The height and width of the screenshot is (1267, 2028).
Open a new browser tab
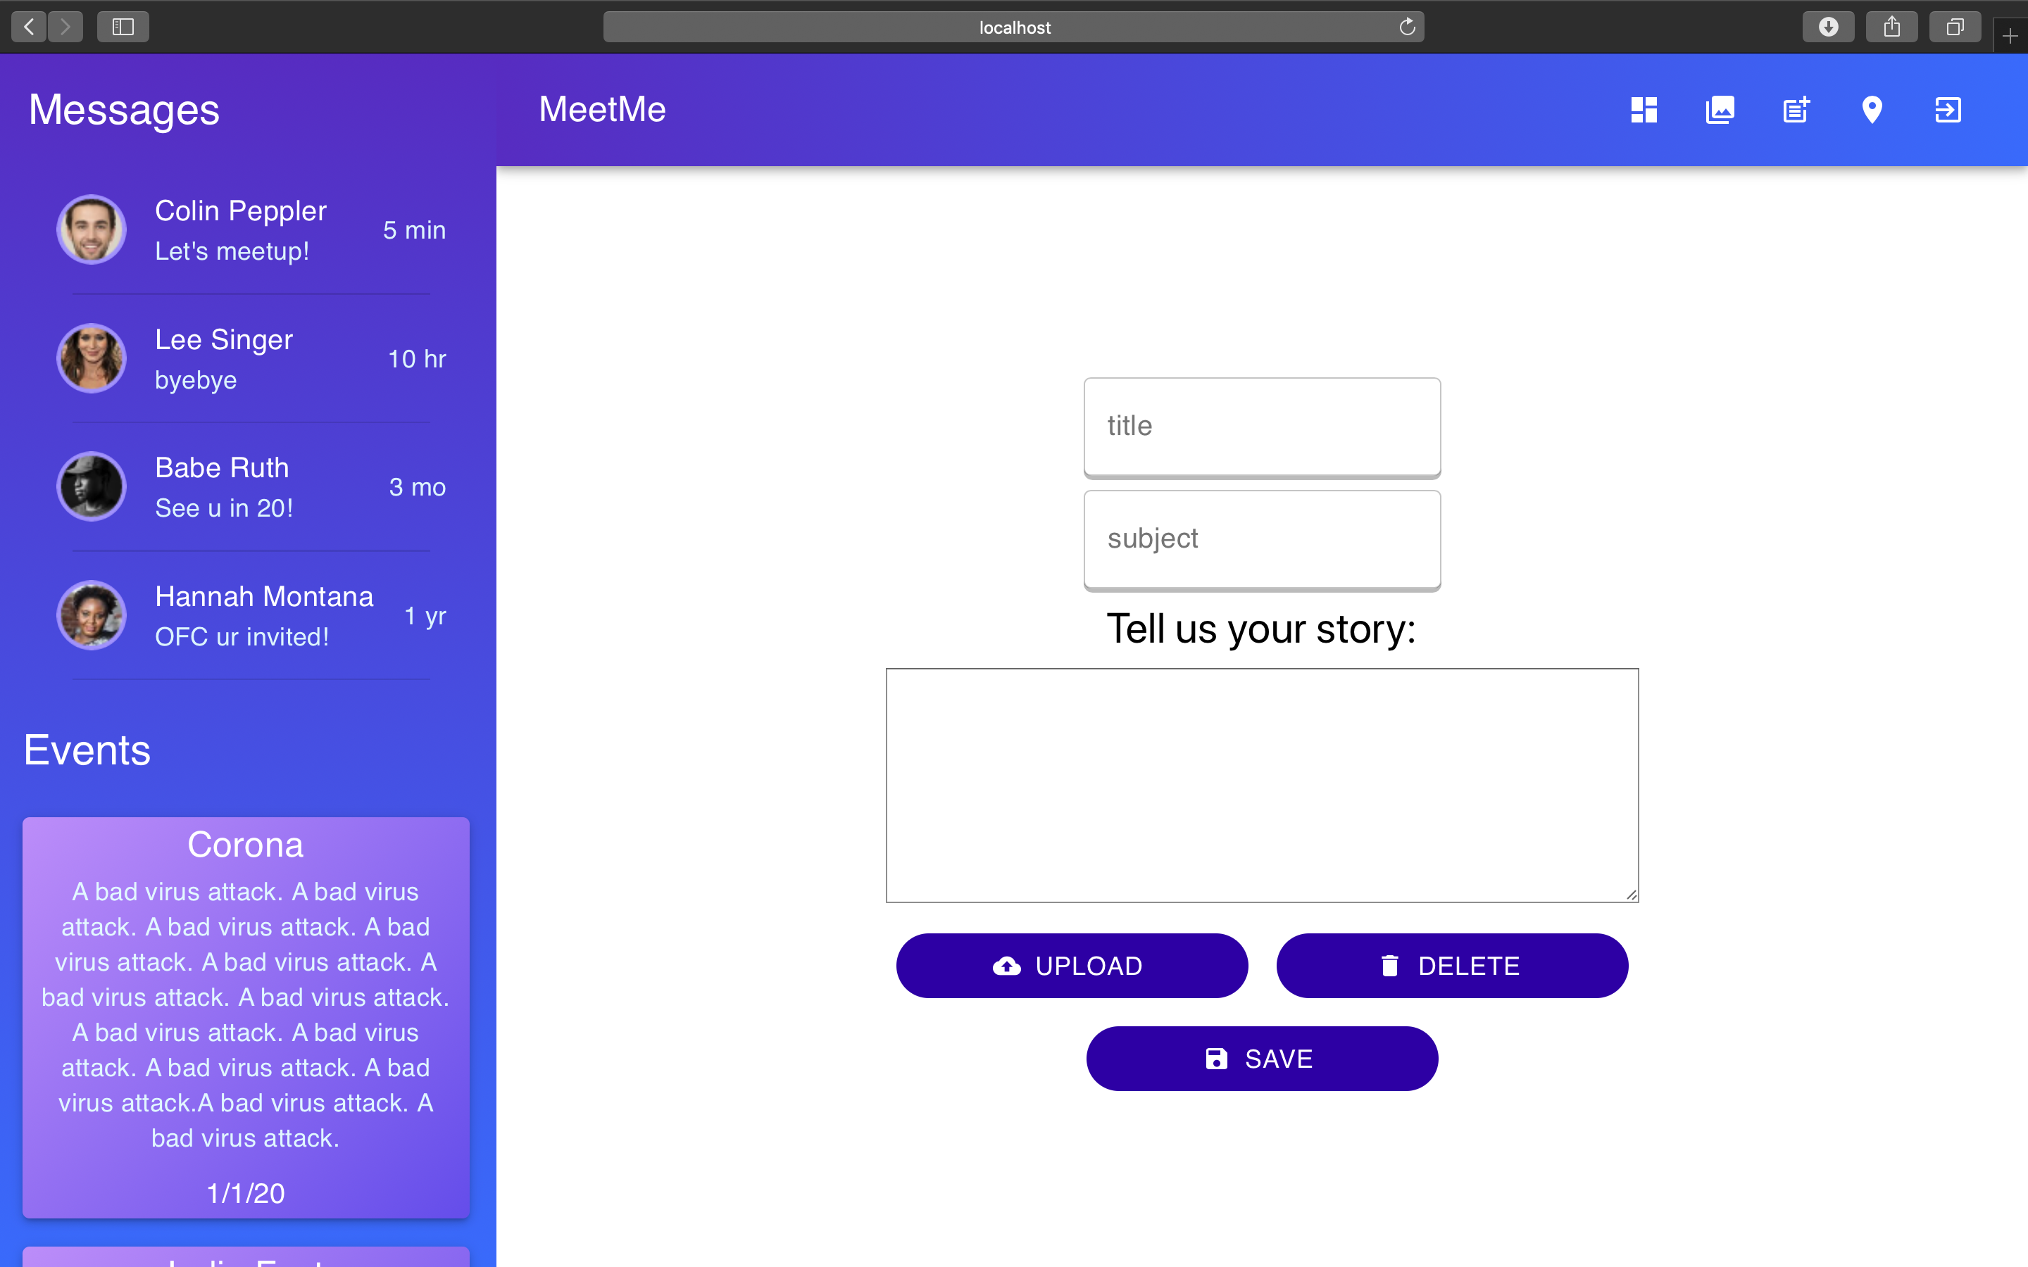tap(2010, 36)
